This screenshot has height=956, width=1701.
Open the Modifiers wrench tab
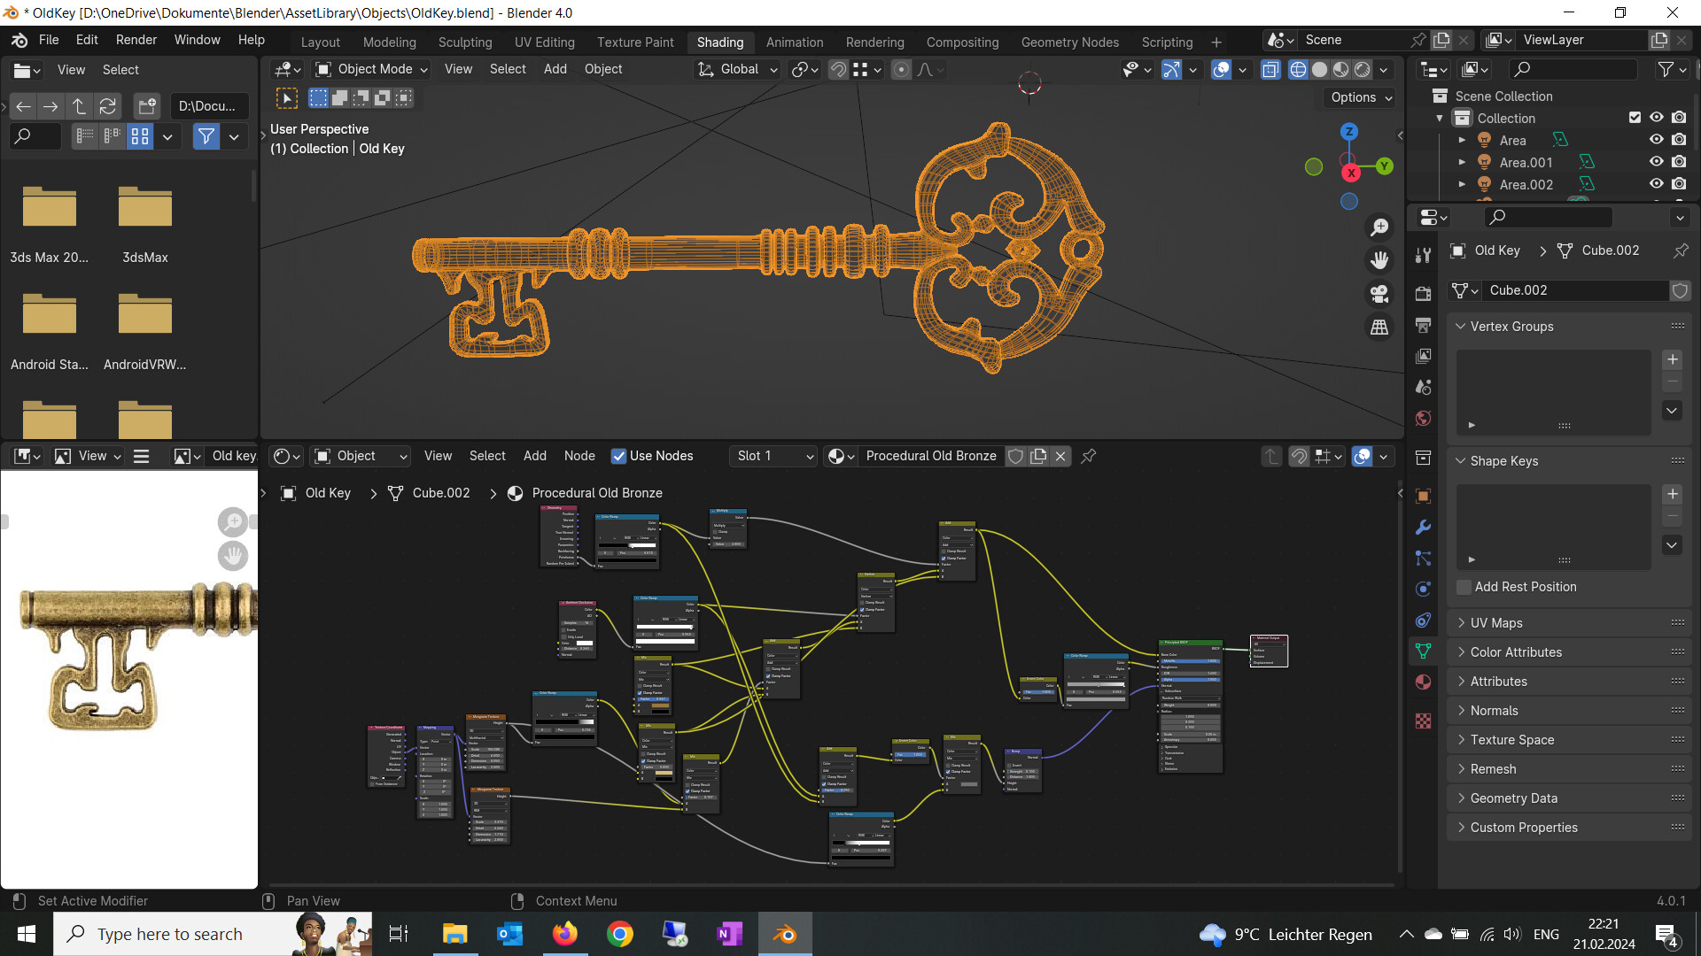pyautogui.click(x=1423, y=528)
